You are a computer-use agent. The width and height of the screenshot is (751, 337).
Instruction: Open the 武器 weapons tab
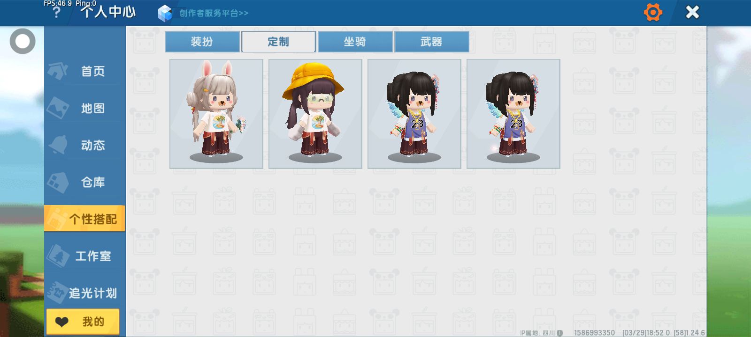point(432,42)
